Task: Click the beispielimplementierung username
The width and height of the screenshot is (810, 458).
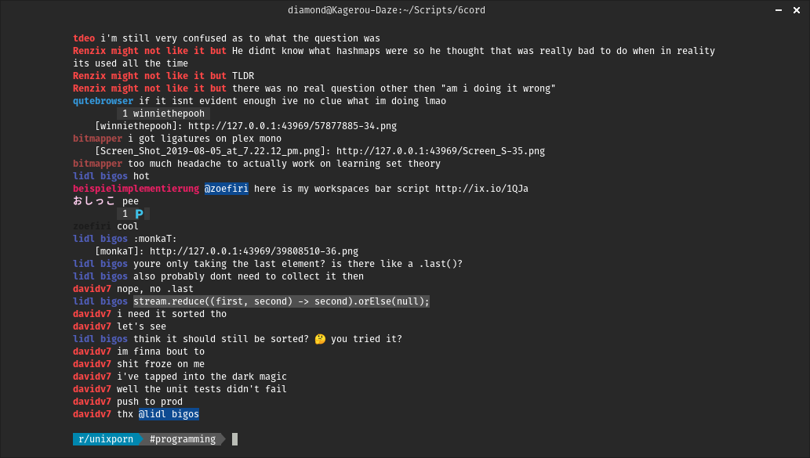Action: tap(136, 189)
